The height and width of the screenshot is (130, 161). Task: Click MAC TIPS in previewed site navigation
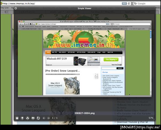tap(54, 52)
